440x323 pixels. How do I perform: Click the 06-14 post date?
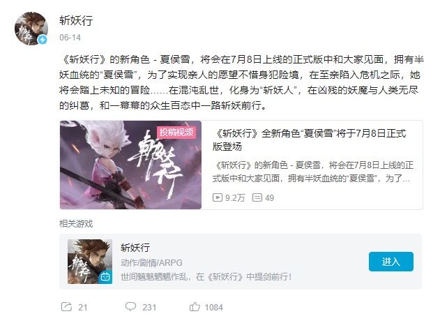coord(70,38)
